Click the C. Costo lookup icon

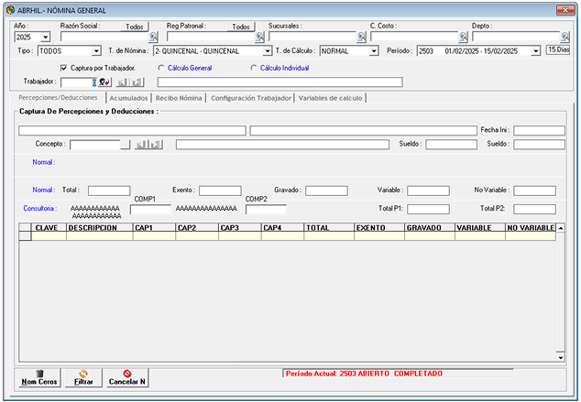[463, 38]
